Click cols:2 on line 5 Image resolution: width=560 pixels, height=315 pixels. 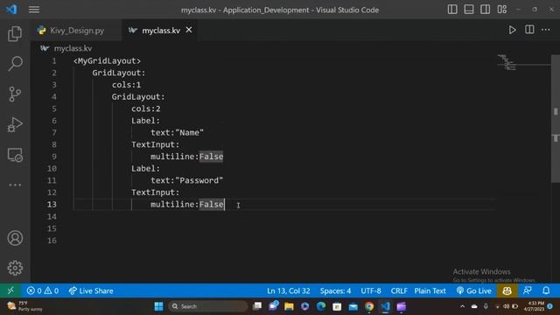(146, 108)
